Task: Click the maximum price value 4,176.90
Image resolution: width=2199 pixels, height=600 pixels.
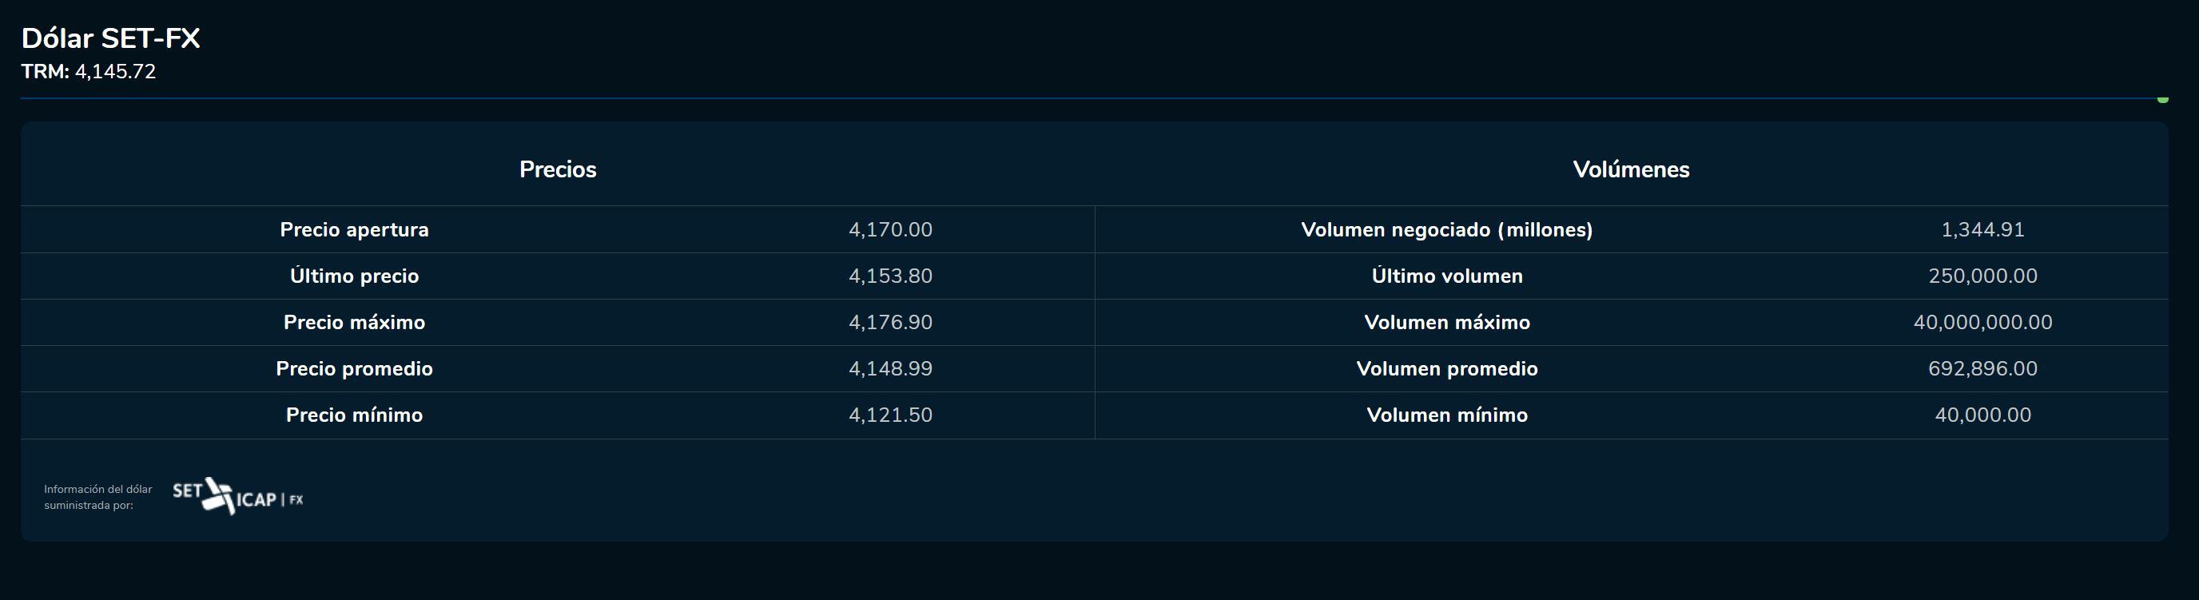Action: (x=889, y=322)
